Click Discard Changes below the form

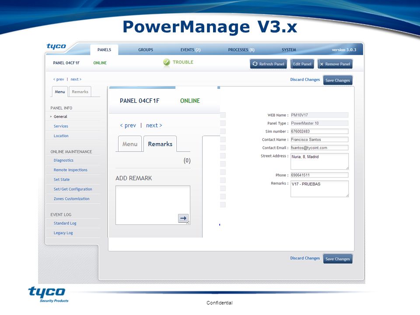tap(305, 258)
